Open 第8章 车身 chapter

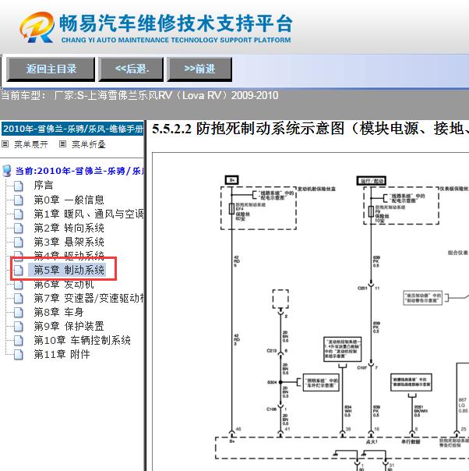(58, 312)
